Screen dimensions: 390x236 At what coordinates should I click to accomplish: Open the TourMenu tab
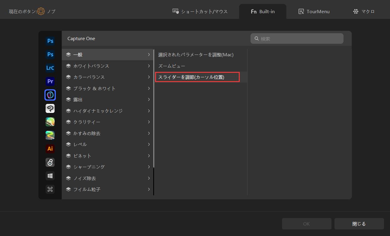[314, 11]
